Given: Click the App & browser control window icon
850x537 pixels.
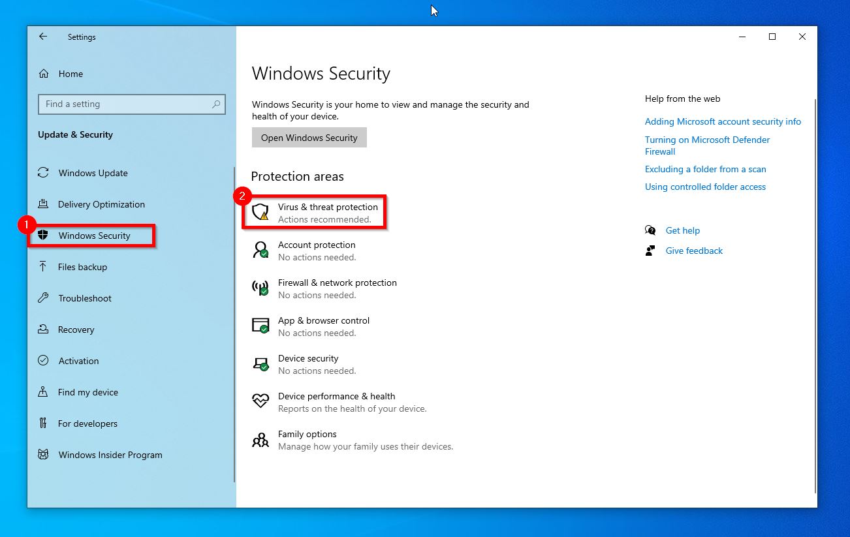Looking at the screenshot, I should point(260,326).
